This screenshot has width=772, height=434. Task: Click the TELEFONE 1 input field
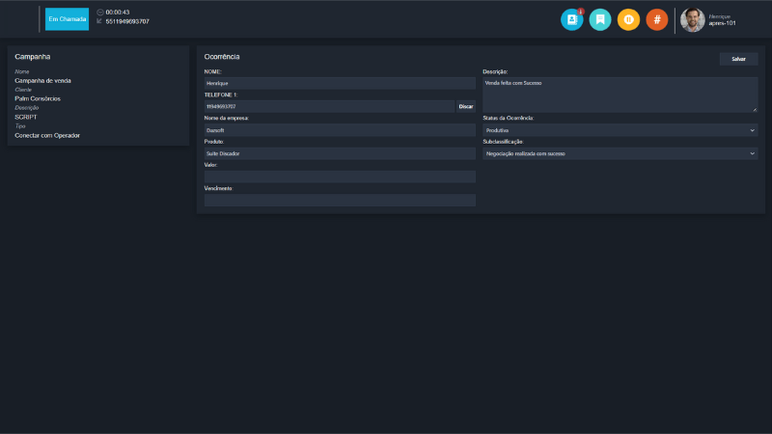[328, 106]
